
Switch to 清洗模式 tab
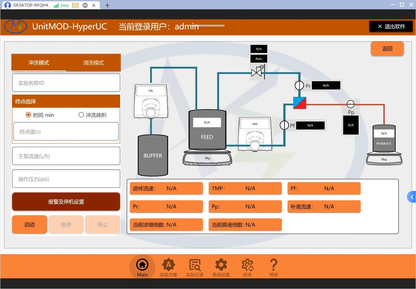pyautogui.click(x=93, y=63)
